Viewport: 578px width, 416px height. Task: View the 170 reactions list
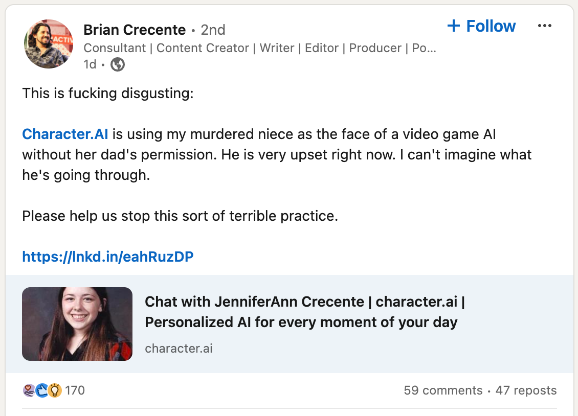(x=75, y=391)
